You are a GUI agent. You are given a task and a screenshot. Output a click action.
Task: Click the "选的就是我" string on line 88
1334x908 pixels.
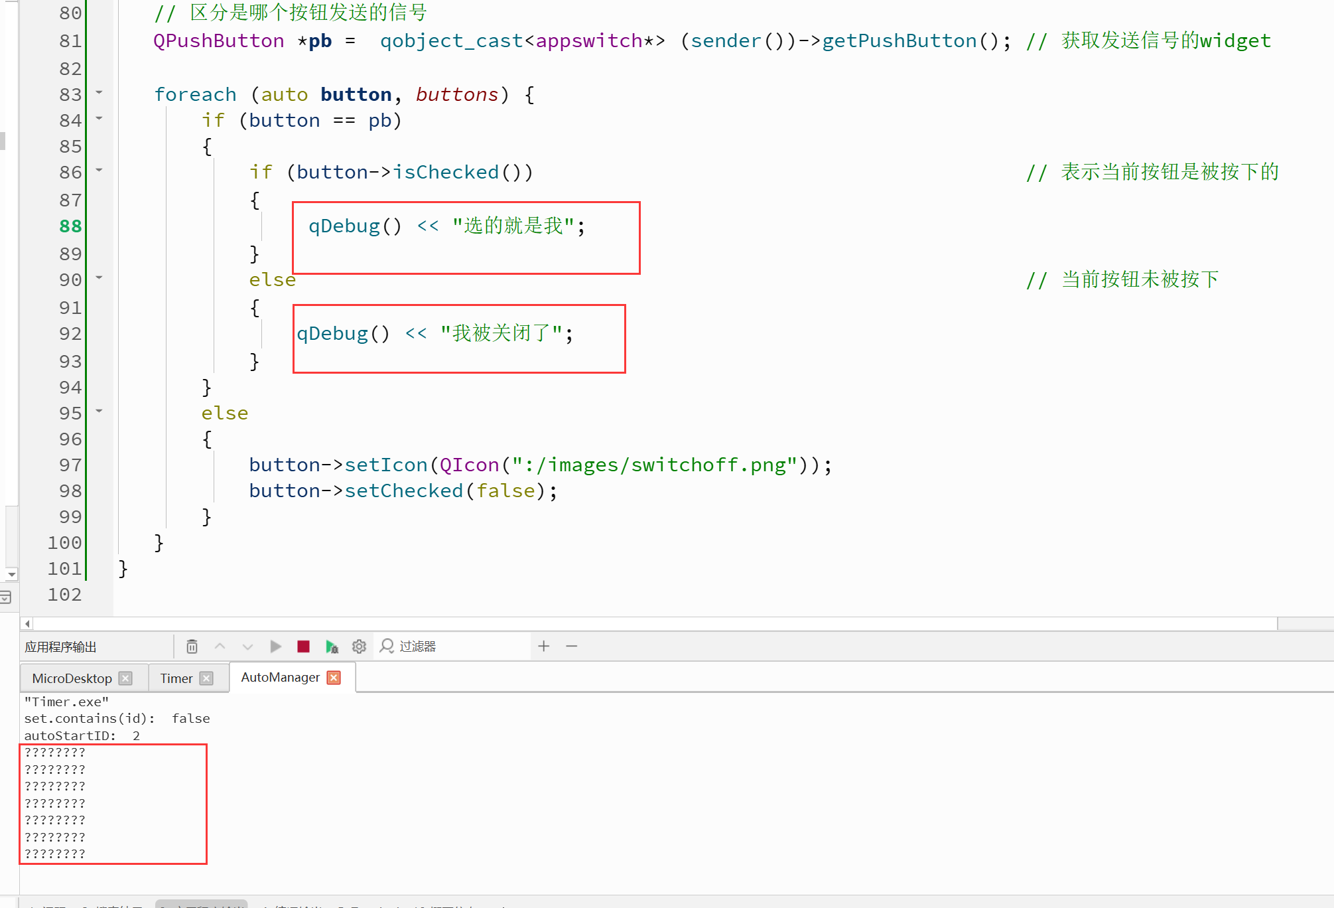pyautogui.click(x=513, y=226)
